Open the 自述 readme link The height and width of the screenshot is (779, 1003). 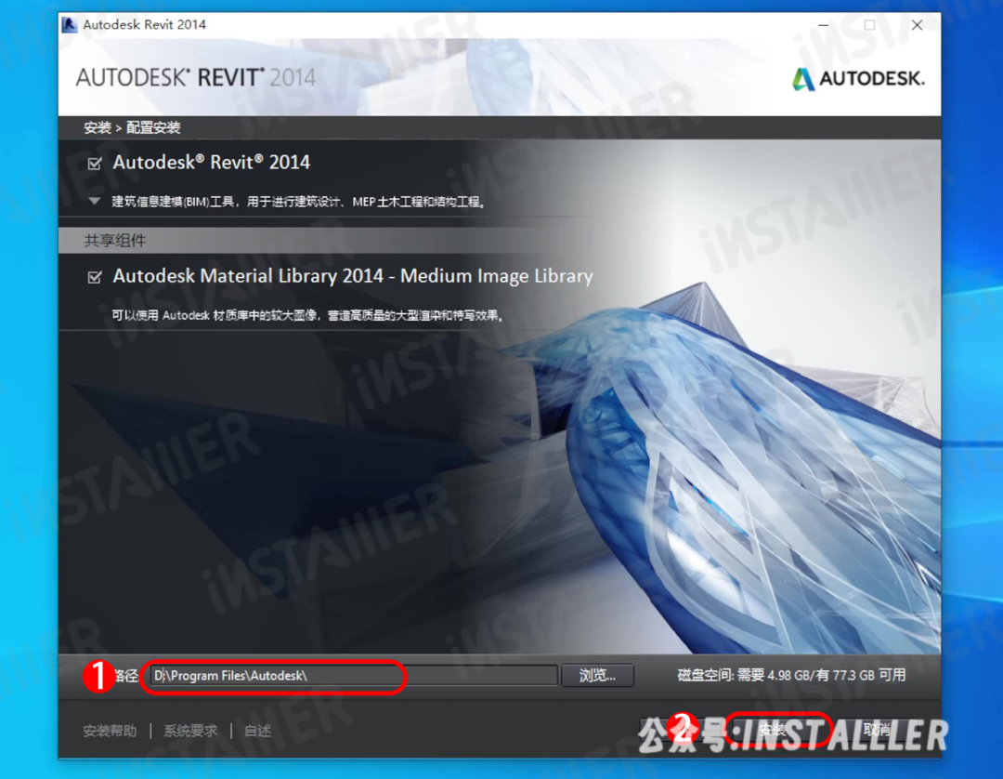tap(258, 731)
